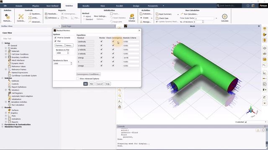
Task: Click Run Calculation in the ribbon
Action: click(190, 14)
